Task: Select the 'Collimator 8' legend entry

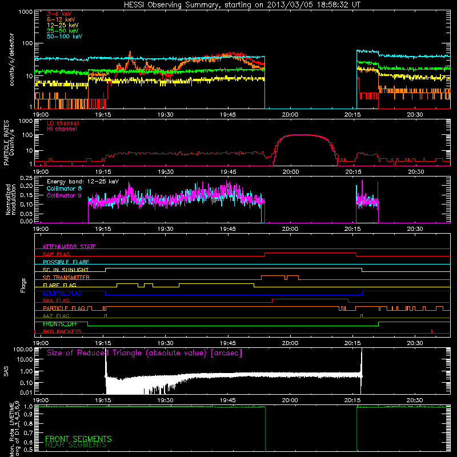Action: 64,189
